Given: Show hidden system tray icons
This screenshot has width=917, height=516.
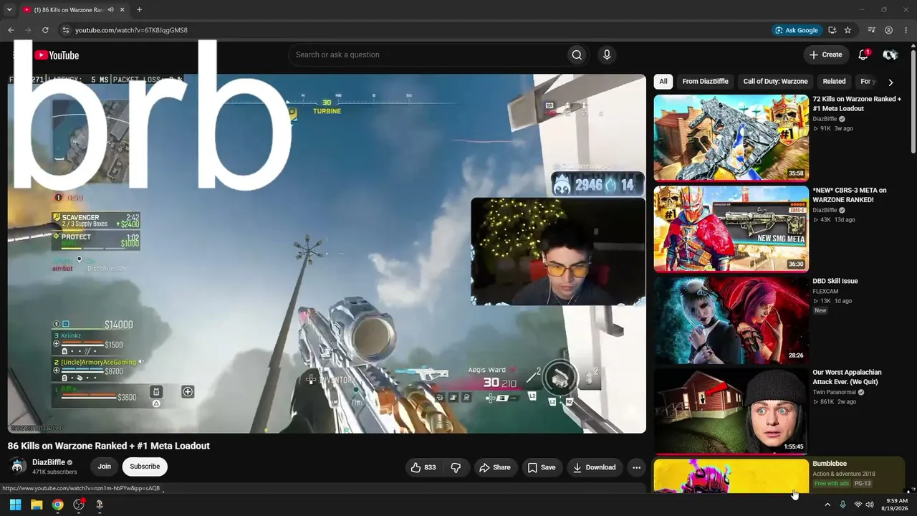Looking at the screenshot, I should click(x=827, y=505).
